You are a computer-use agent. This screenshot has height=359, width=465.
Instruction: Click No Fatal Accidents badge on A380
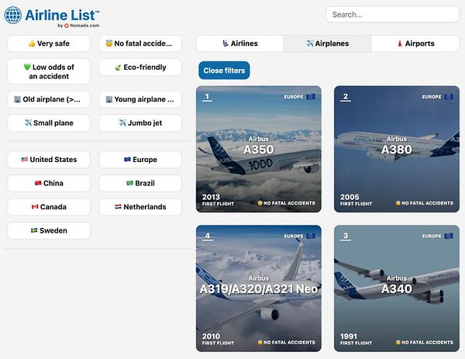425,203
